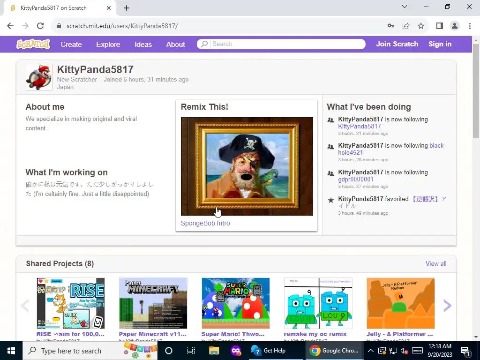This screenshot has height=360, width=480.
Task: Click the share page icon
Action: click(x=406, y=26)
